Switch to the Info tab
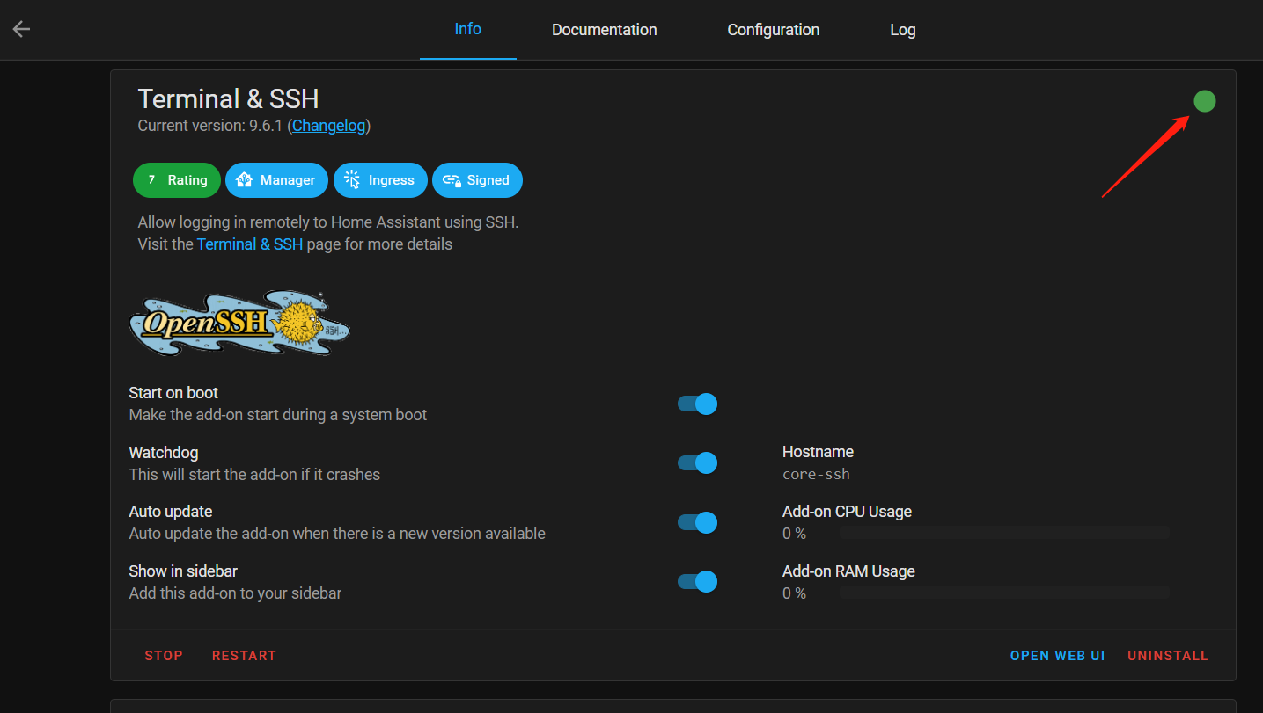1263x713 pixels. click(x=467, y=29)
